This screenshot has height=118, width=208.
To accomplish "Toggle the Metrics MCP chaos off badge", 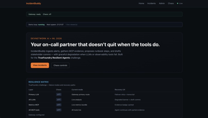I will point(59,105).
